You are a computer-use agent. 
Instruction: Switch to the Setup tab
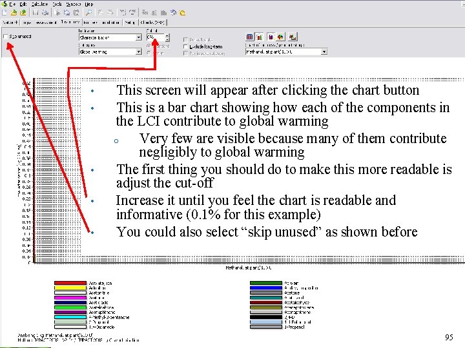click(130, 22)
